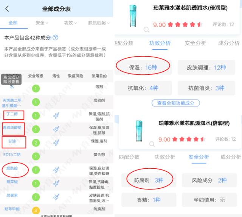Tap yellow safety level 4 badge

pyautogui.click(x=36, y=210)
